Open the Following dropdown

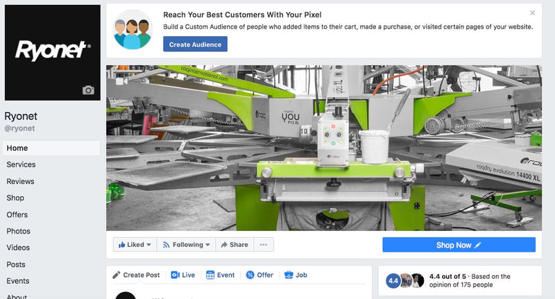186,244
